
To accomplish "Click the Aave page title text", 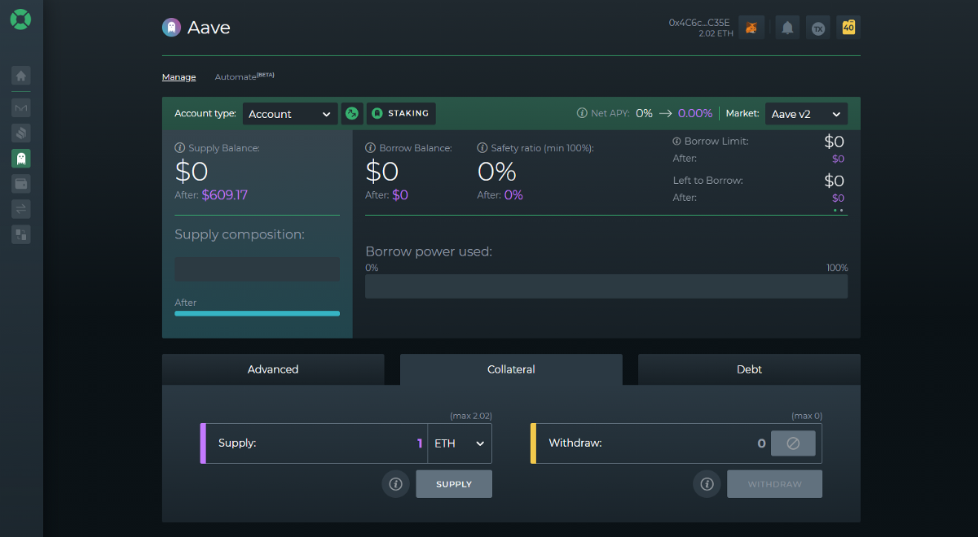I will point(209,28).
